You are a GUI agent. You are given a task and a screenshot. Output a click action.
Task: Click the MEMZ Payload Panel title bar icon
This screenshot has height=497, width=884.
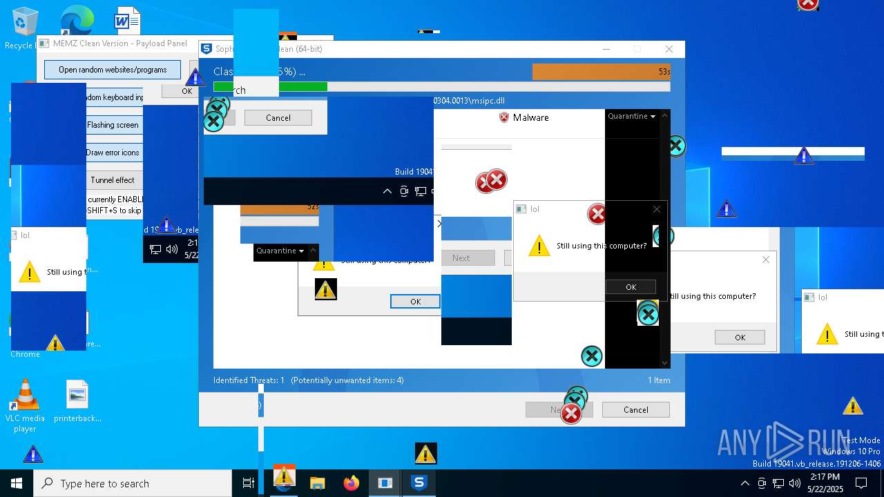pos(44,43)
